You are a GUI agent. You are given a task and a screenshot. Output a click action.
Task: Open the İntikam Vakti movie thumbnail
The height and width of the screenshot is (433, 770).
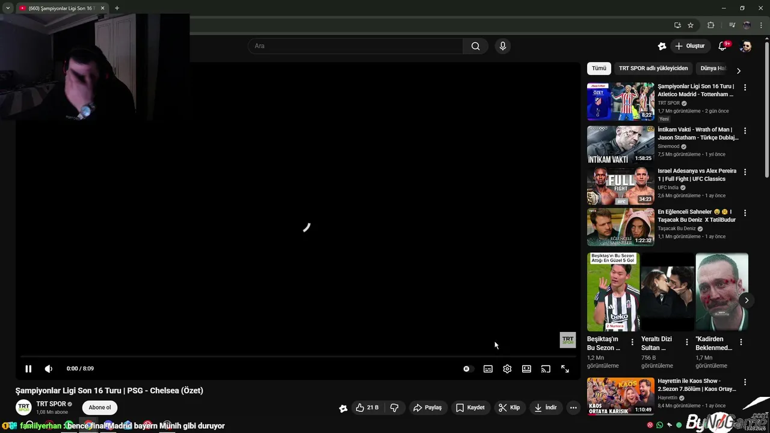pyautogui.click(x=620, y=144)
